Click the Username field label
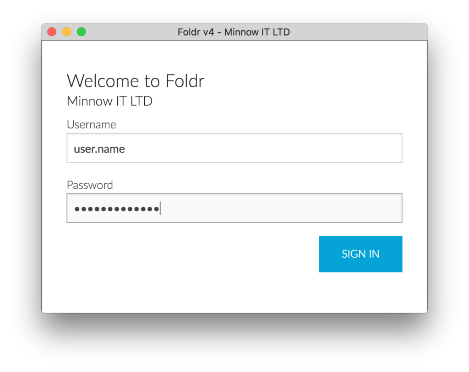The image size is (469, 372). pos(91,124)
